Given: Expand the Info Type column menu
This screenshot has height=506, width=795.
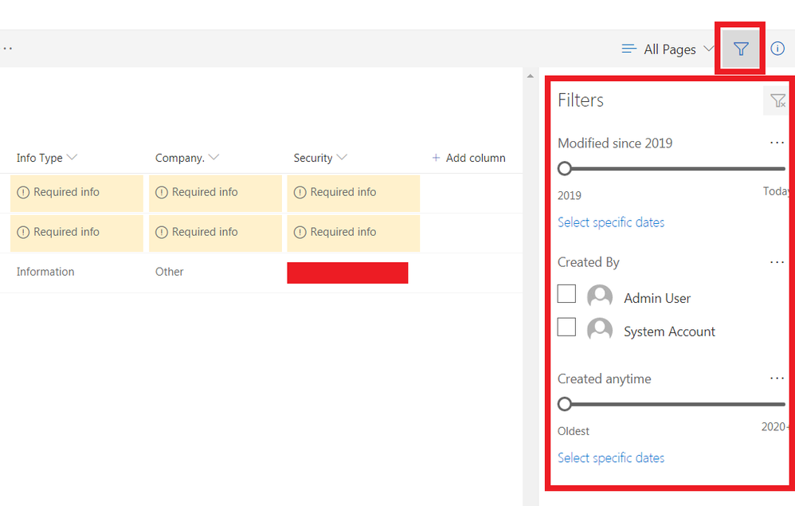Looking at the screenshot, I should 47,158.
